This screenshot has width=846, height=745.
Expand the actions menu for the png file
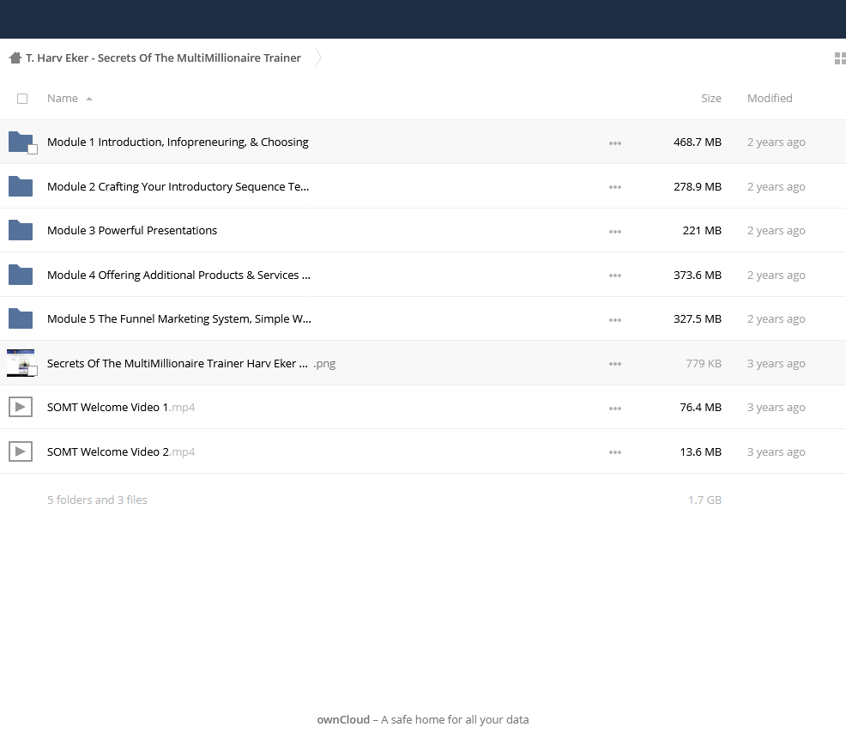tap(615, 364)
